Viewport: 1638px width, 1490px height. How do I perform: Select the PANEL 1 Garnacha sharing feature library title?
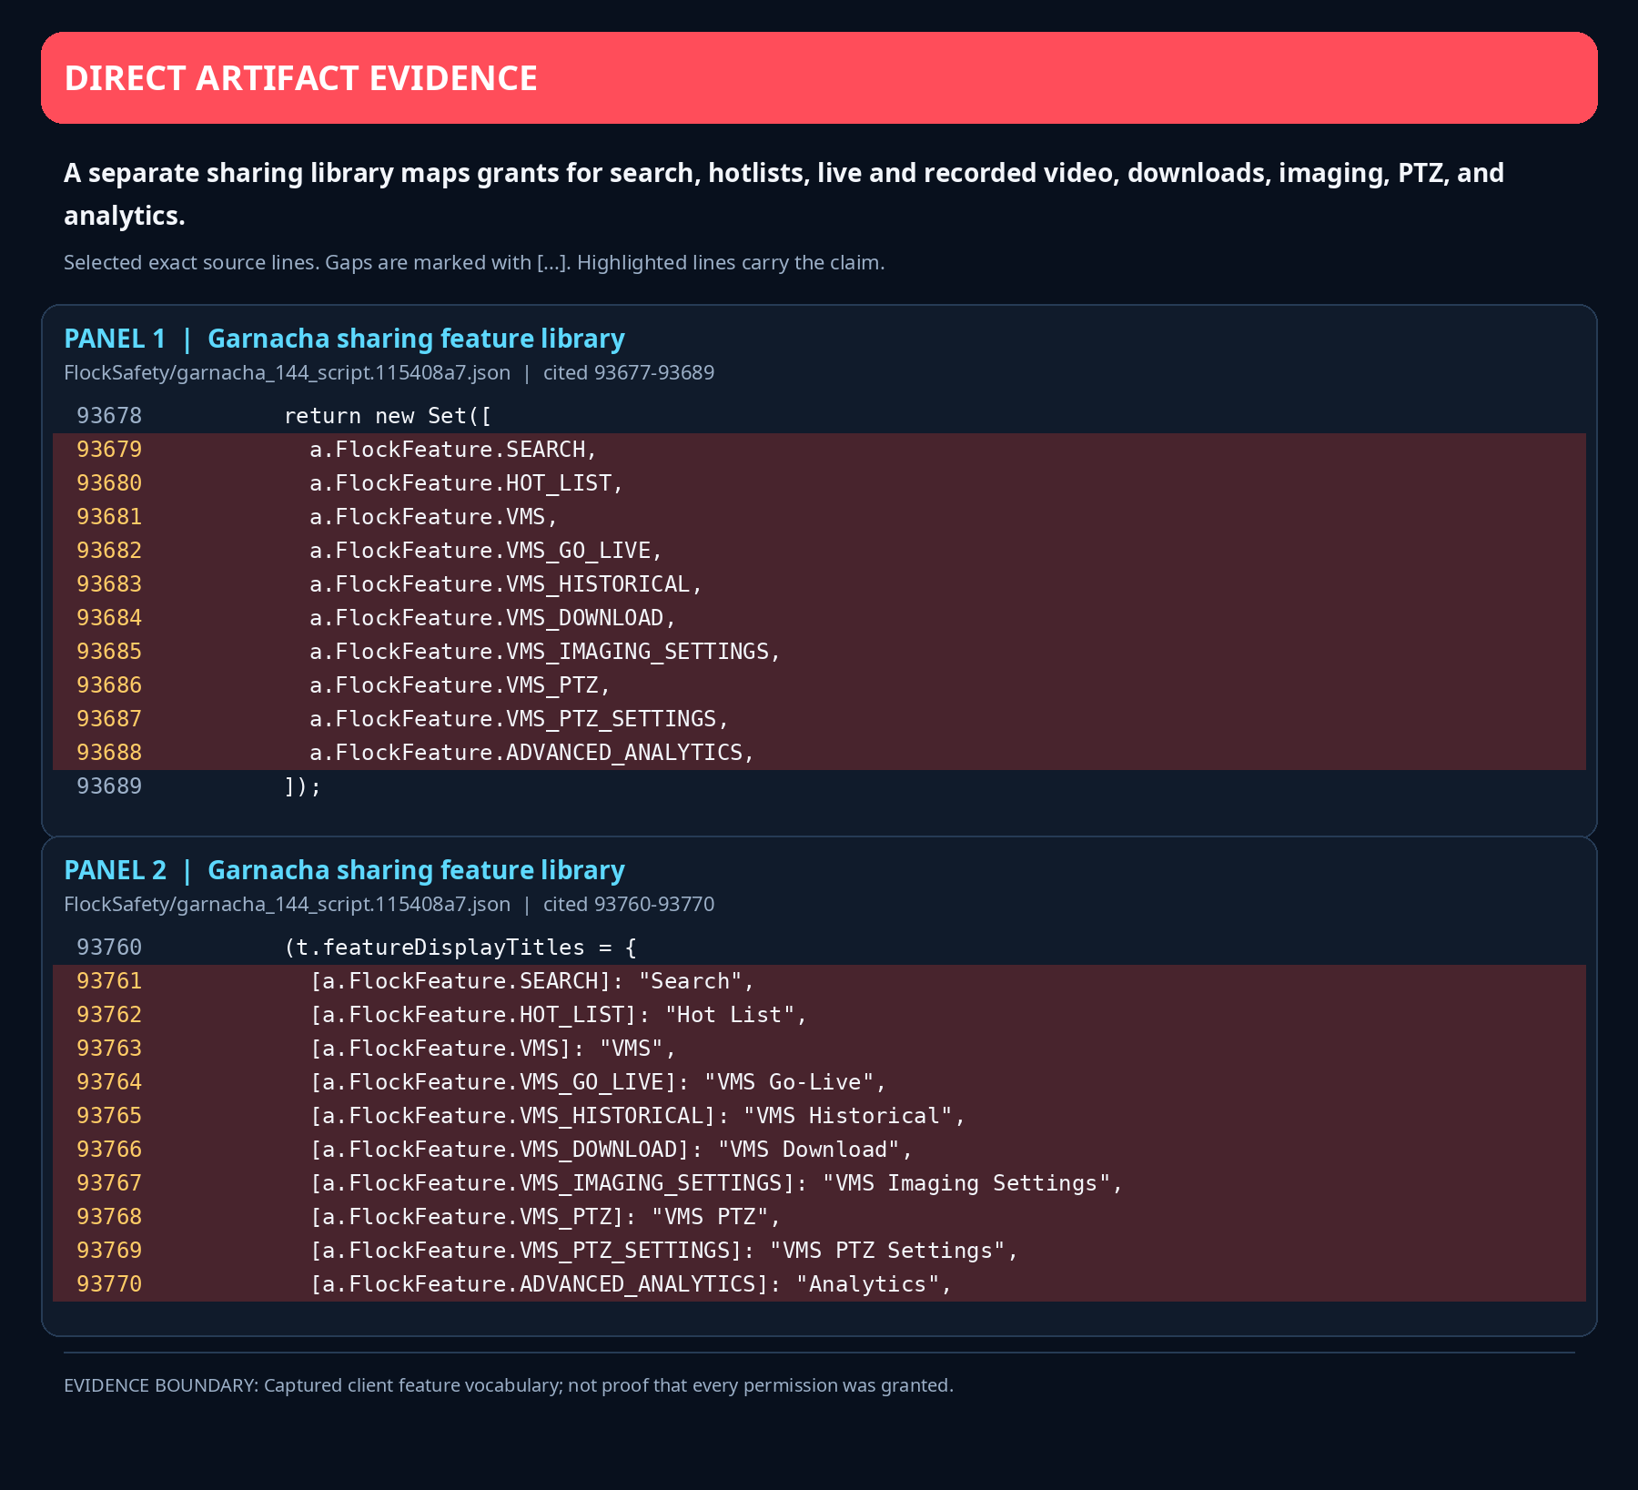point(344,339)
